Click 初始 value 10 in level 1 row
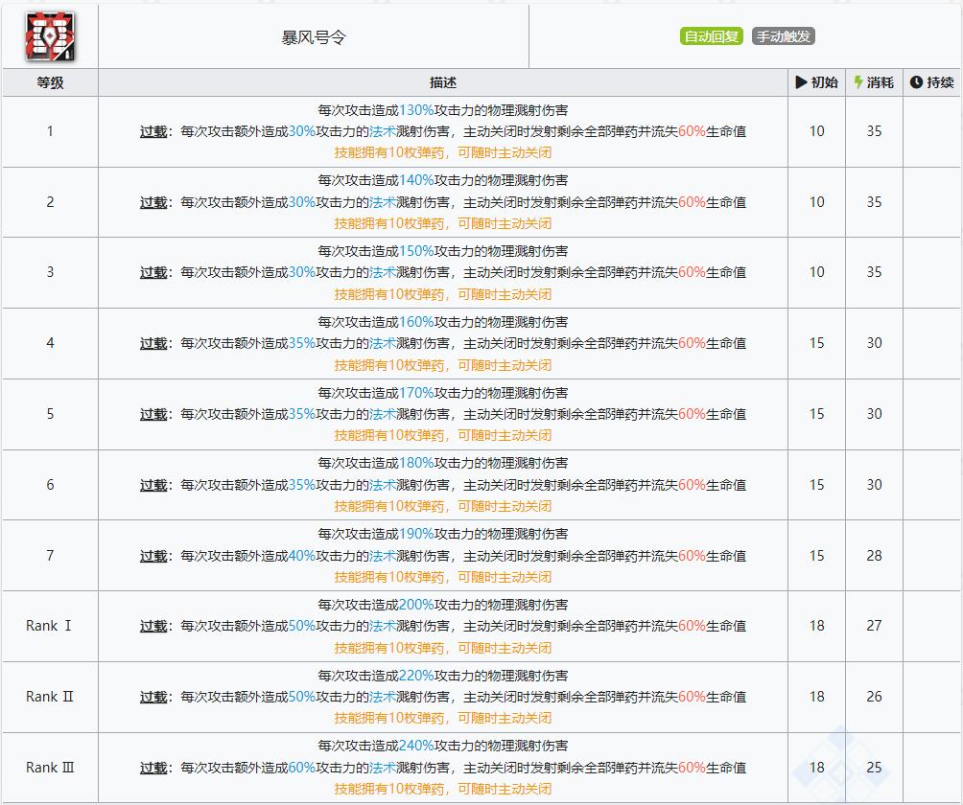963x805 pixels. pos(817,131)
